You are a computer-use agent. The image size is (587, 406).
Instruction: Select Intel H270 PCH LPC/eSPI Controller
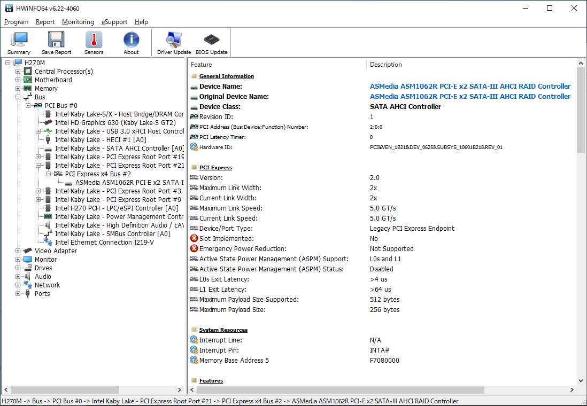tap(117, 208)
